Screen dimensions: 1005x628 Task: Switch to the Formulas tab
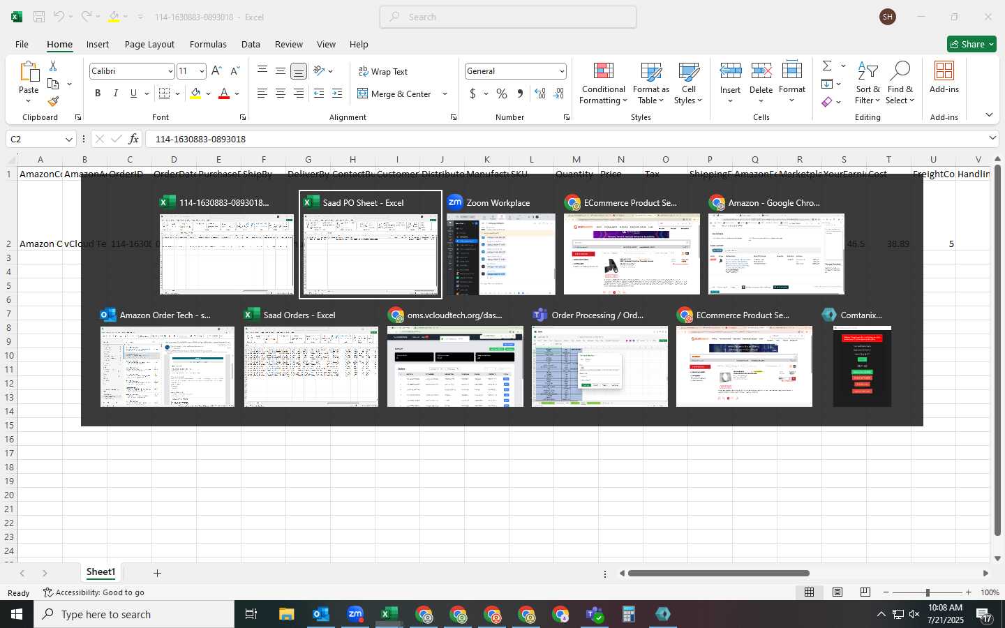coord(208,44)
